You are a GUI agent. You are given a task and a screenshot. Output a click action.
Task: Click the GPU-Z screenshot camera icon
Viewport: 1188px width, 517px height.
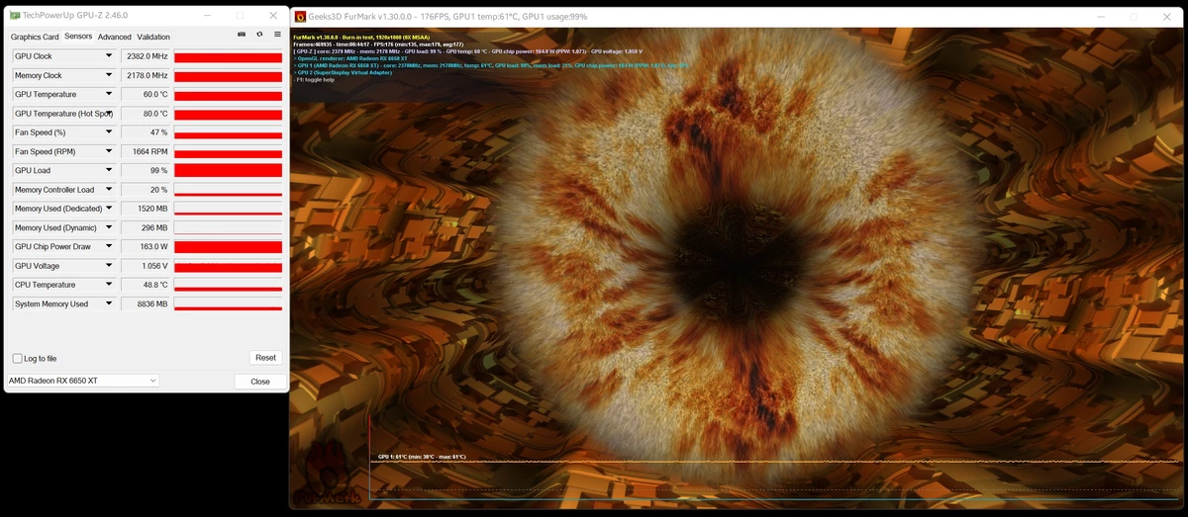pos(242,35)
